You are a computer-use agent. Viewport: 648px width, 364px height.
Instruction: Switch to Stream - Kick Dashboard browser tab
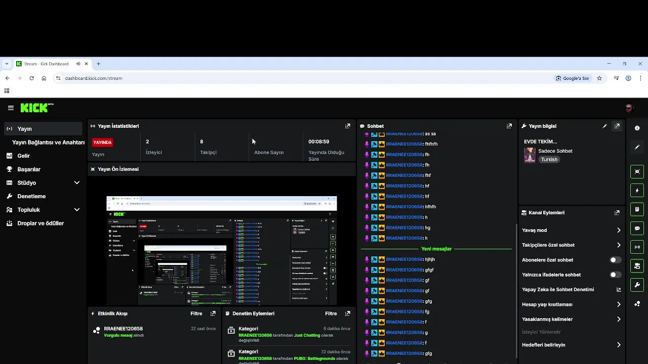pos(52,64)
